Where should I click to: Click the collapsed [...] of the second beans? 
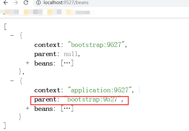pyautogui.click(x=67, y=108)
